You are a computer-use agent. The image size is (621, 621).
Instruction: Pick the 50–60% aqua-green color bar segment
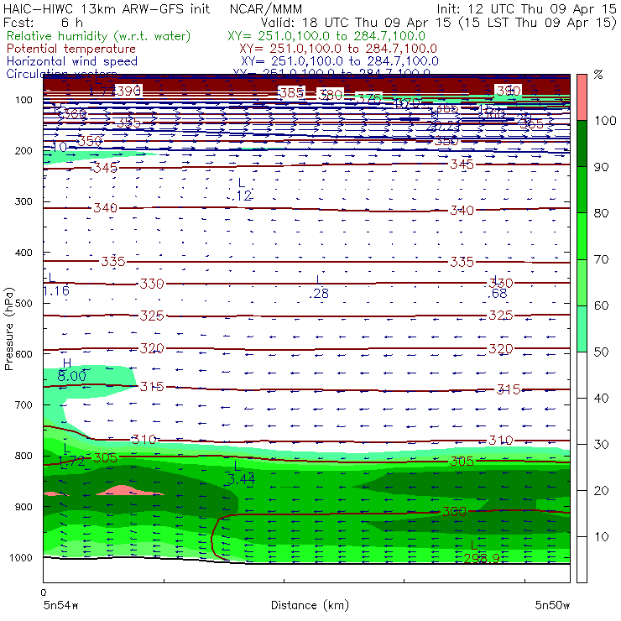[582, 329]
